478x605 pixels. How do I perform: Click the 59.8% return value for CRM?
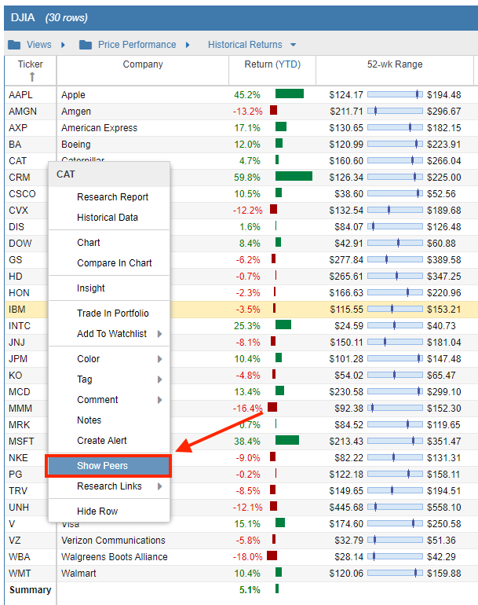click(247, 178)
